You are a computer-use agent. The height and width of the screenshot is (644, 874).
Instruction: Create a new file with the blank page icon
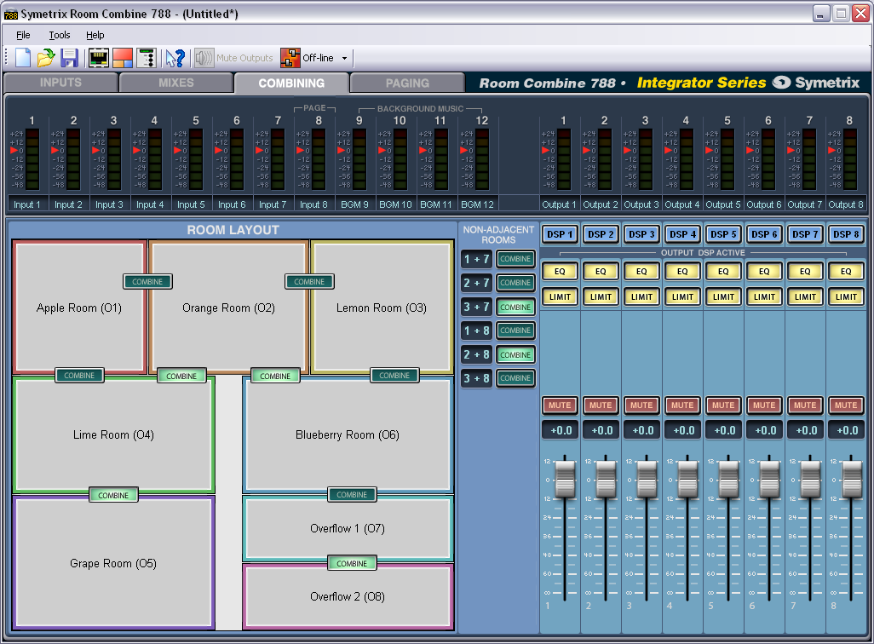click(23, 57)
